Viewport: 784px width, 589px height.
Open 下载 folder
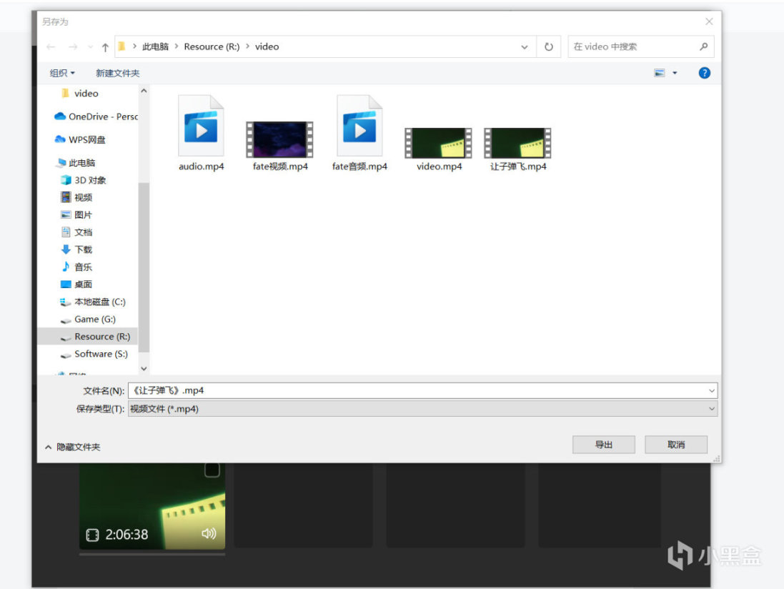(x=76, y=249)
